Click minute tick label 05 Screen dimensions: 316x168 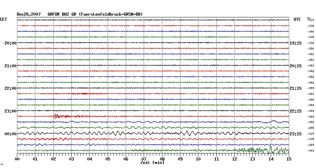pos(108,159)
